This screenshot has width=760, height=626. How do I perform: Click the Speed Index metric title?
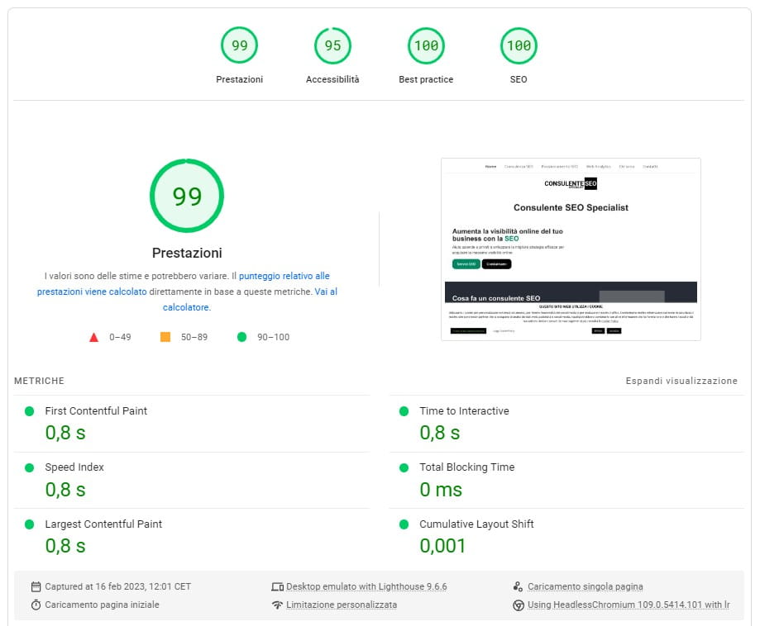tap(74, 467)
